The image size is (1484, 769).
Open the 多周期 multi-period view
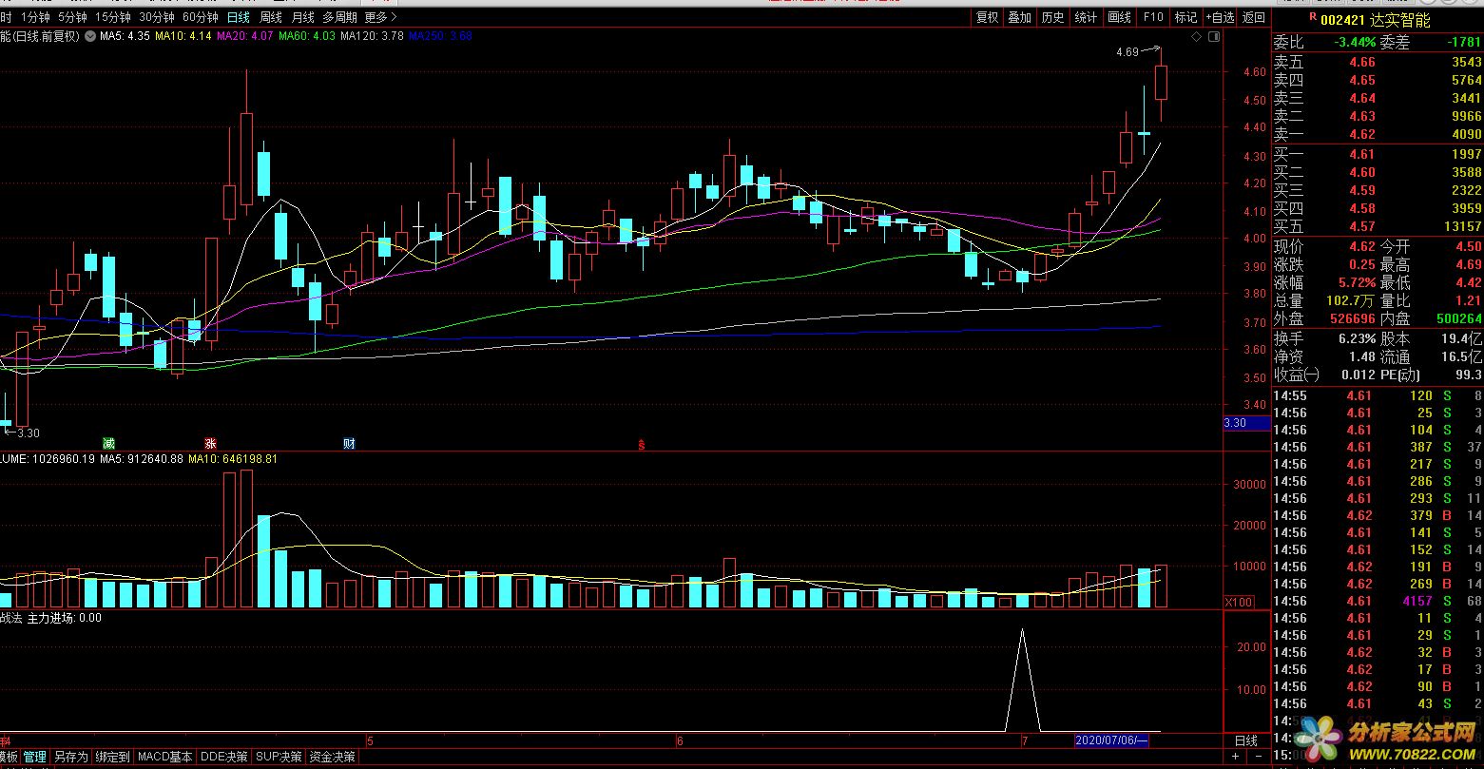(x=340, y=17)
